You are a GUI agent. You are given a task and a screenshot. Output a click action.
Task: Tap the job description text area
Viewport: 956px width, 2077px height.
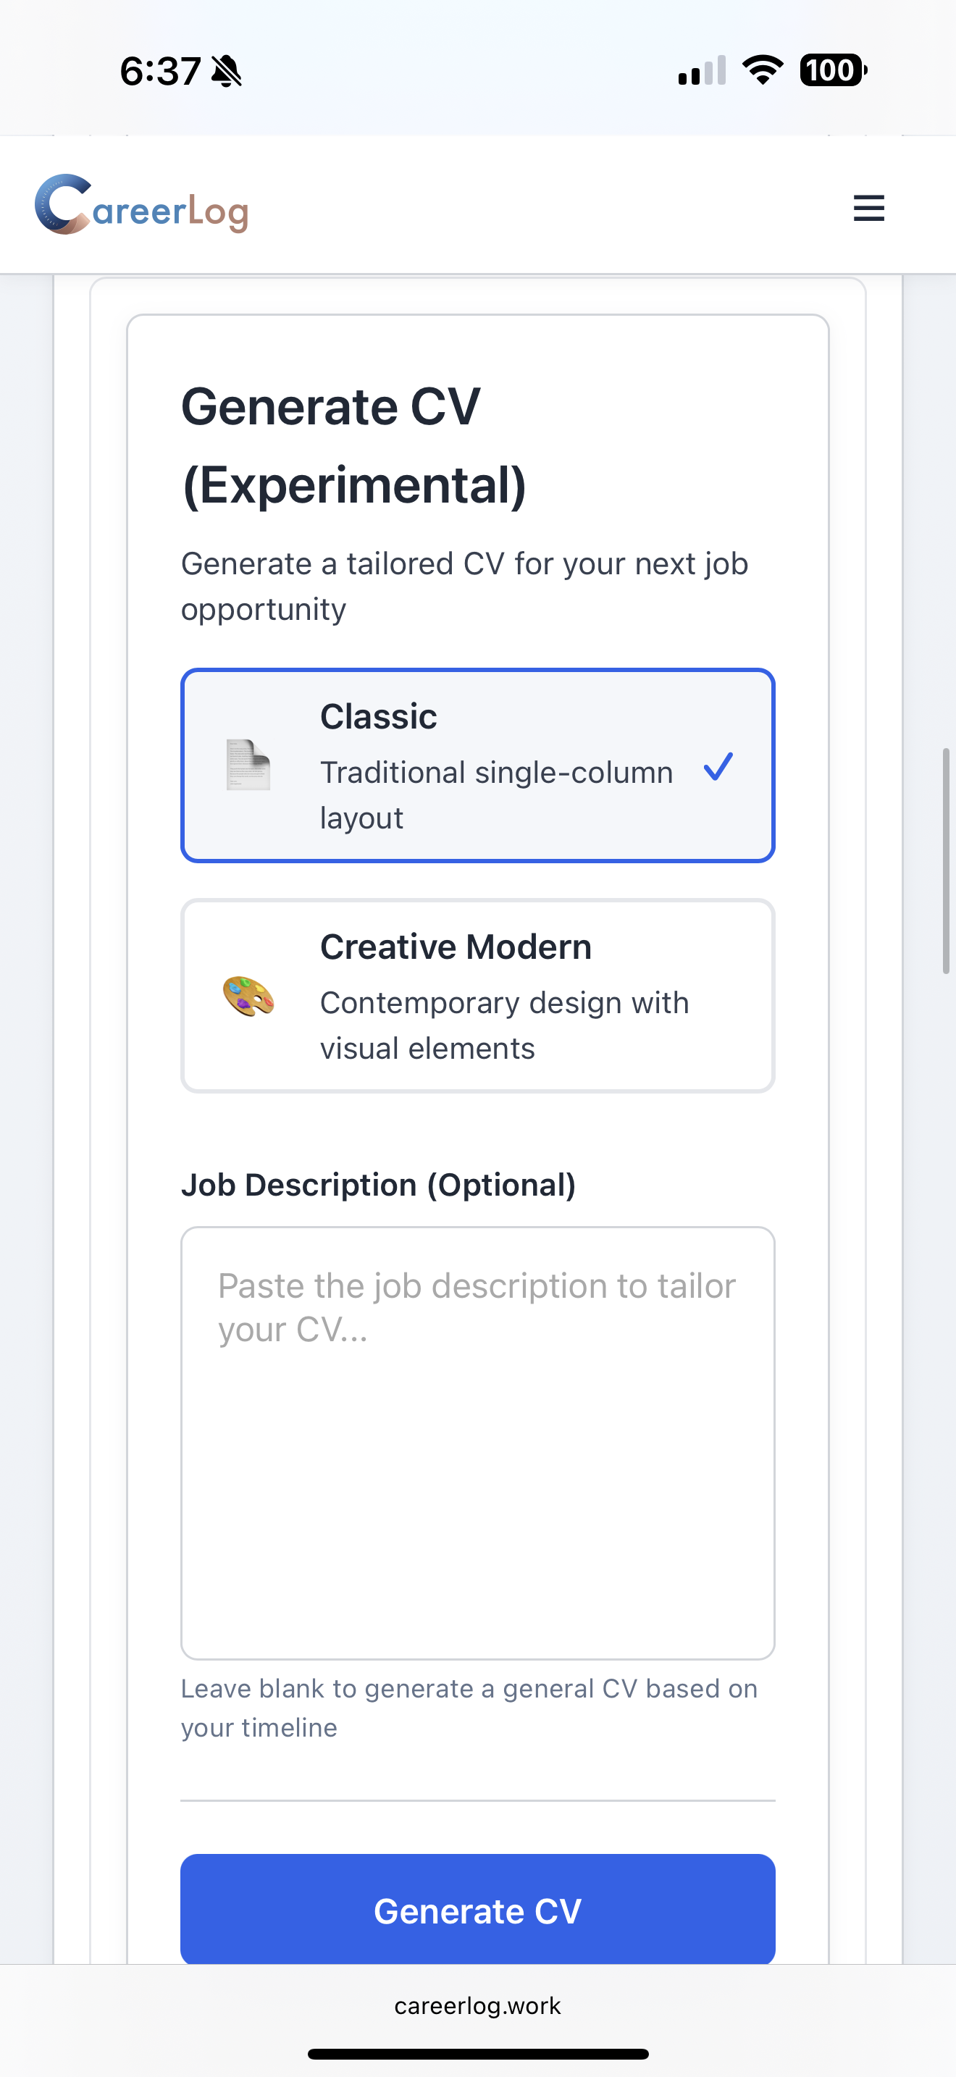pyautogui.click(x=477, y=1443)
